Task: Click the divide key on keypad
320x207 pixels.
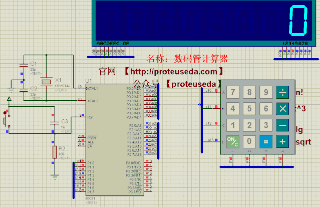Action: pyautogui.click(x=282, y=92)
